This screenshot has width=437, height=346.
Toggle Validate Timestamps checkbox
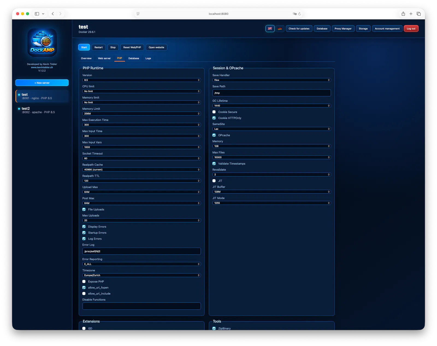pos(214,164)
